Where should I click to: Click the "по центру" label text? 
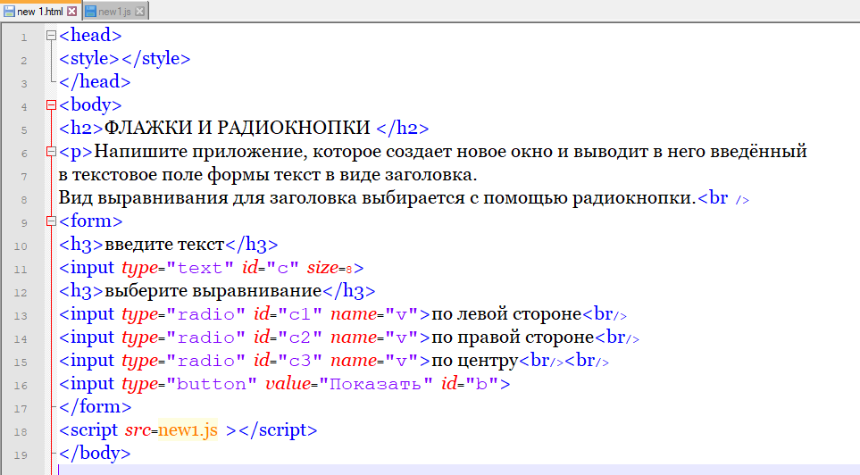click(475, 361)
